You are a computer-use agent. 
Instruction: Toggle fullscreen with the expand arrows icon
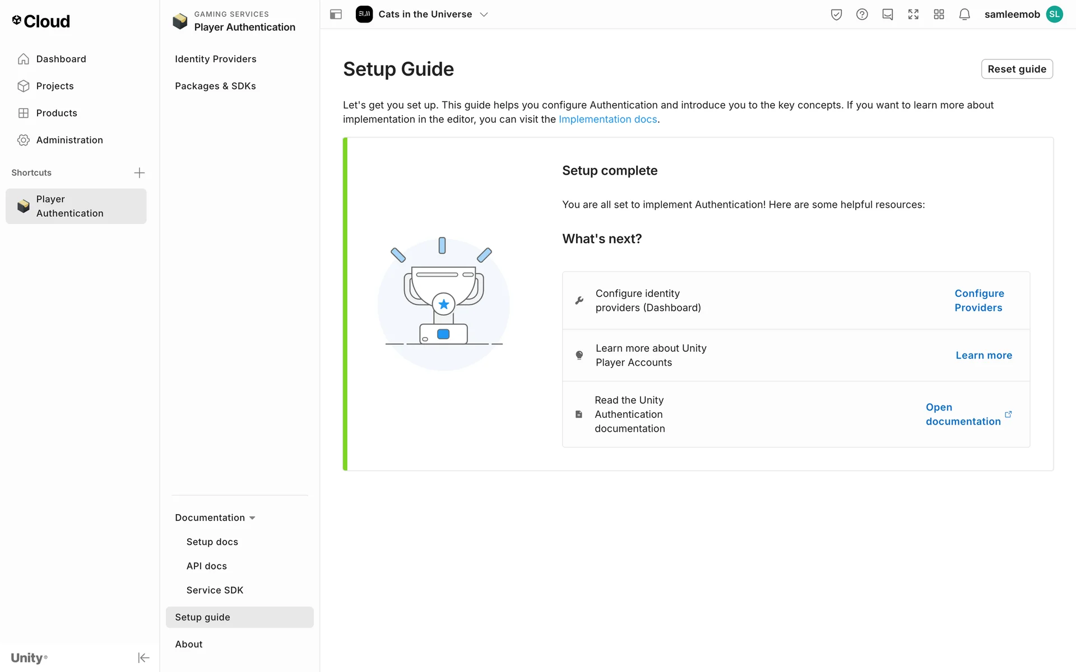pos(913,15)
